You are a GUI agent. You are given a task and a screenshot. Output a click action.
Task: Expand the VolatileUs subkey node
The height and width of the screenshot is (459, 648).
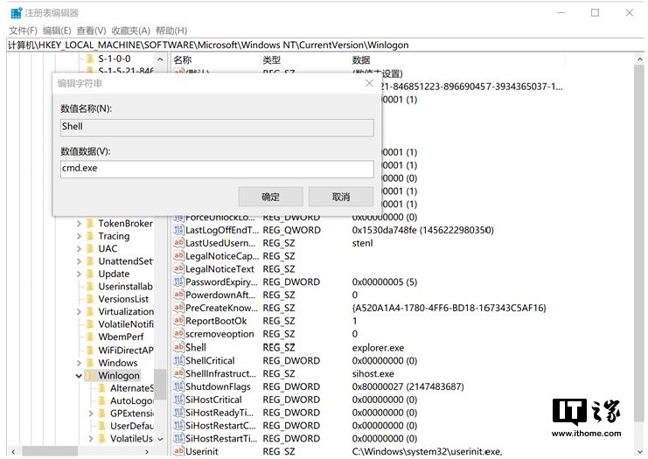[x=90, y=439]
